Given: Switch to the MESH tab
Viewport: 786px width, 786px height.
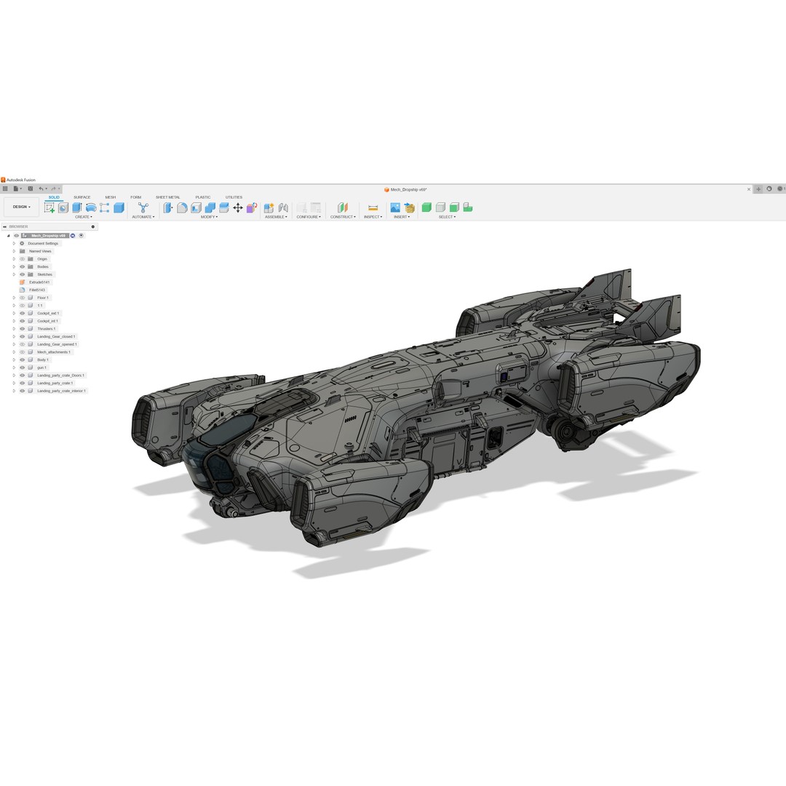Looking at the screenshot, I should [x=111, y=197].
